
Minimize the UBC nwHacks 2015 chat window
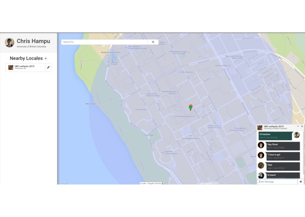click(x=298, y=127)
